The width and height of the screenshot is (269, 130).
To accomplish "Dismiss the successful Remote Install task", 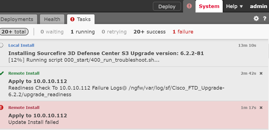I will 261,73.
